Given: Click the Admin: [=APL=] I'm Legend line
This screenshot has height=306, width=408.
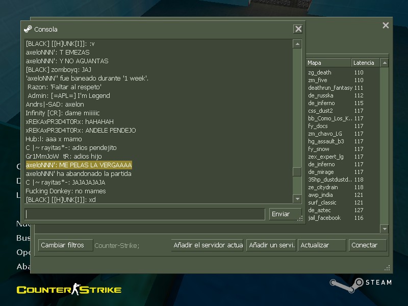Looking at the screenshot, I should tap(69, 96).
